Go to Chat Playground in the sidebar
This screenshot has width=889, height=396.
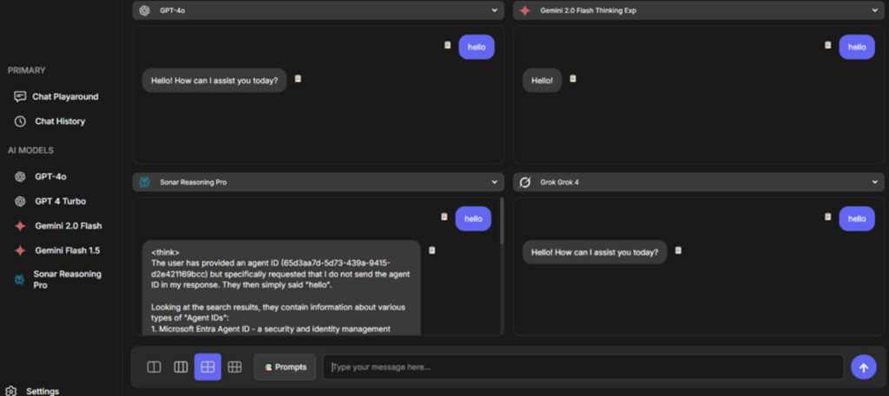(x=64, y=97)
